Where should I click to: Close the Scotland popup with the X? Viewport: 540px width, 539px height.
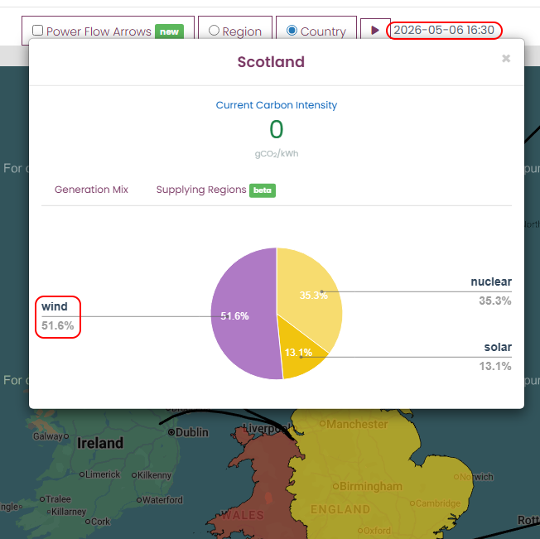tap(505, 59)
